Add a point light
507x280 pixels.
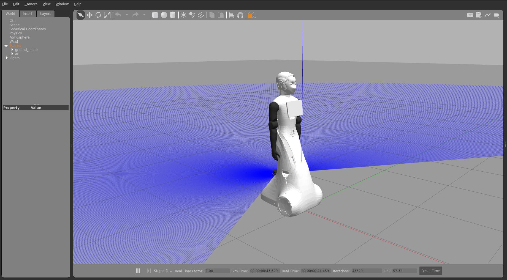[x=183, y=15]
